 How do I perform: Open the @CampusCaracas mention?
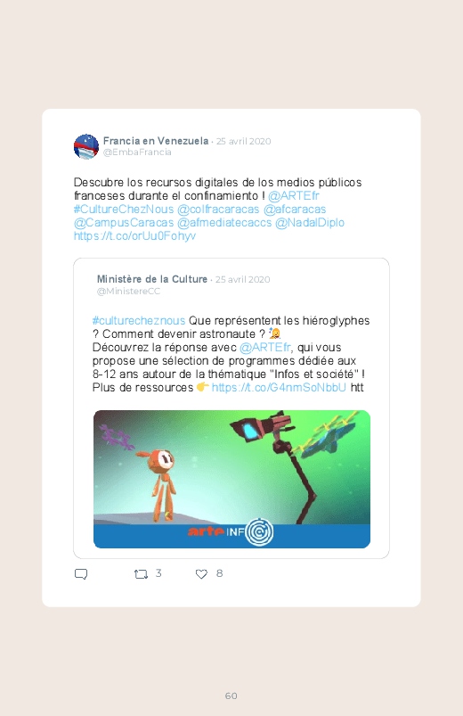(x=124, y=222)
